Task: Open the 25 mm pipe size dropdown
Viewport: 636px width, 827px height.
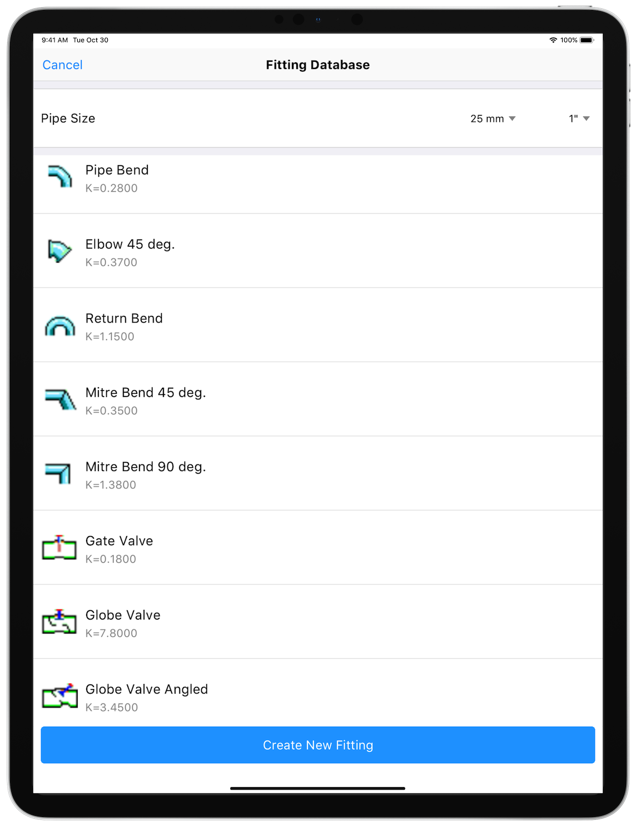Action: click(493, 118)
